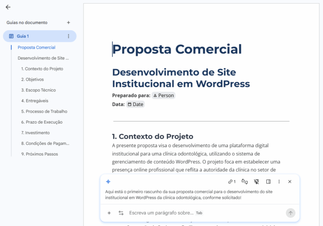The width and height of the screenshot is (323, 226).
Task: Open prompt settings sliders icon
Action: (x=121, y=213)
